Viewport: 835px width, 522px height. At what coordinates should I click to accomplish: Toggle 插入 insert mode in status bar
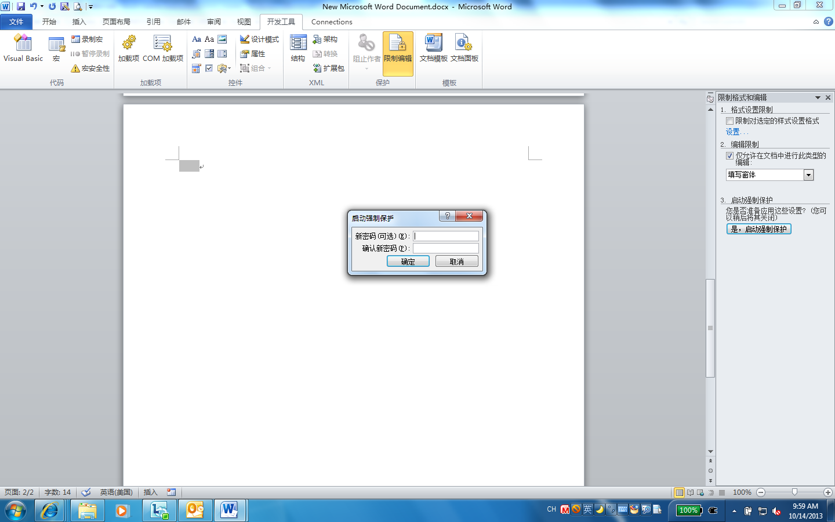150,492
